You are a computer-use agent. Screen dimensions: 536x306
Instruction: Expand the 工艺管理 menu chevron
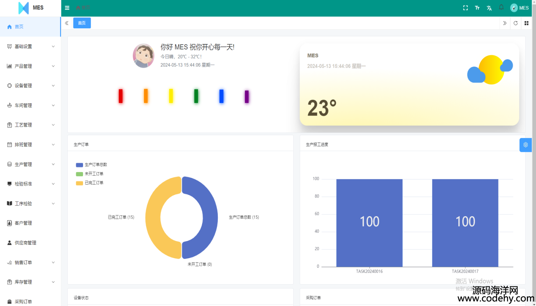point(53,125)
